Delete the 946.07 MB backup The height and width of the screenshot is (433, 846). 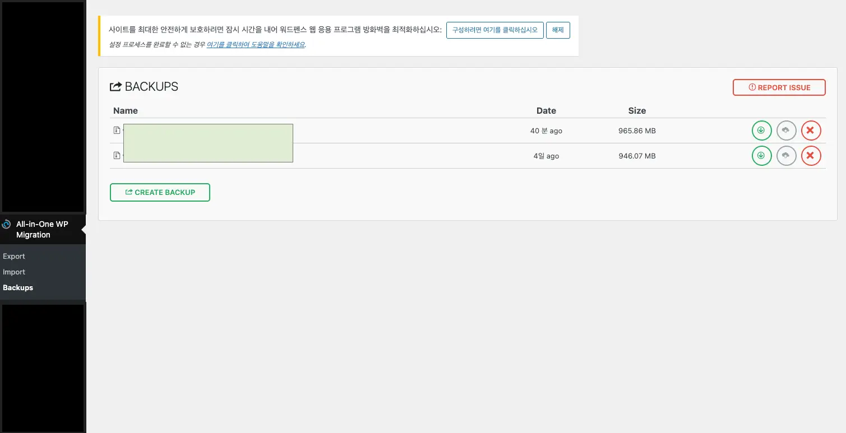[x=811, y=155]
